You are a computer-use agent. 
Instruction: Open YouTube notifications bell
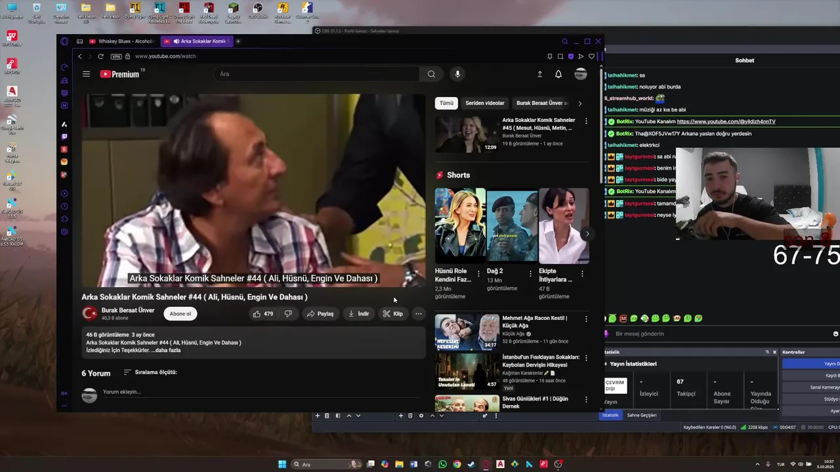coord(558,74)
